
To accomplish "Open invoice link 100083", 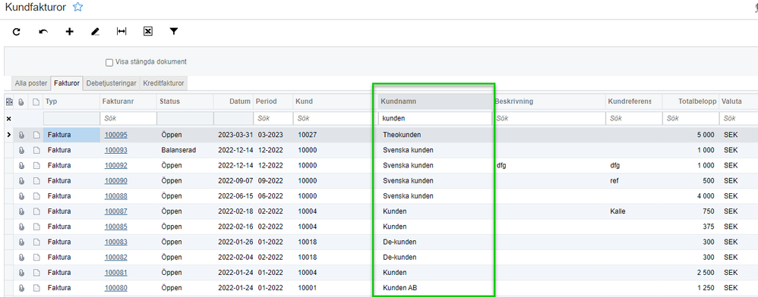I will 116,242.
